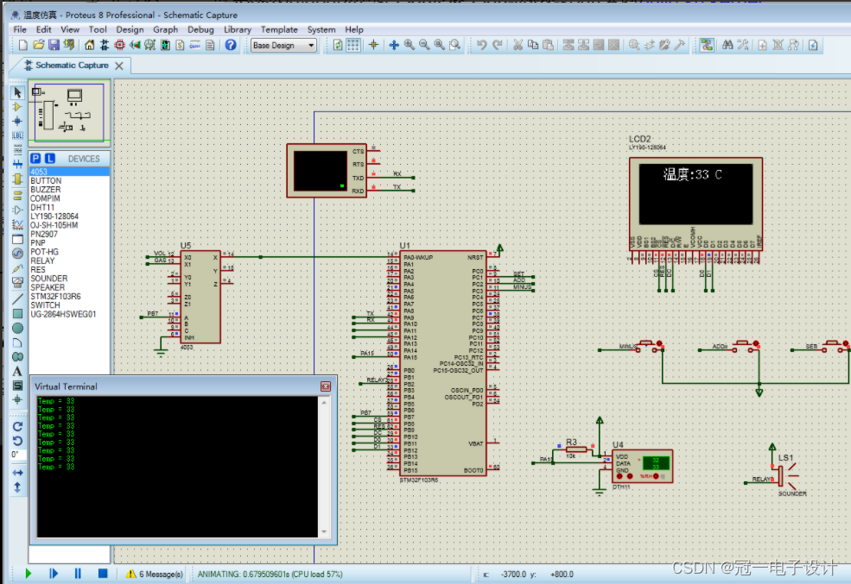
Task: Pick the Junction Dot Mode tool
Action: pyautogui.click(x=17, y=121)
